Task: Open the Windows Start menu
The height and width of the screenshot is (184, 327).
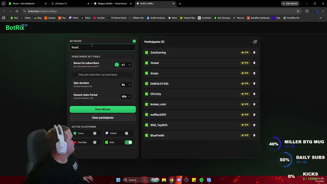Action: pos(118,180)
